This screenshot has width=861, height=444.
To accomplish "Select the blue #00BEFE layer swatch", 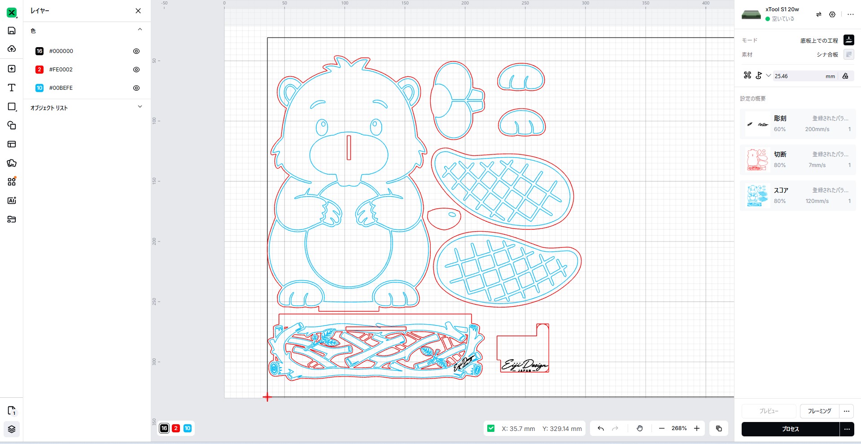I will pos(39,88).
